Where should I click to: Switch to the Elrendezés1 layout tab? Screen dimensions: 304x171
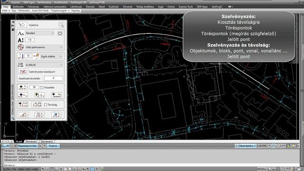[x=31, y=142]
